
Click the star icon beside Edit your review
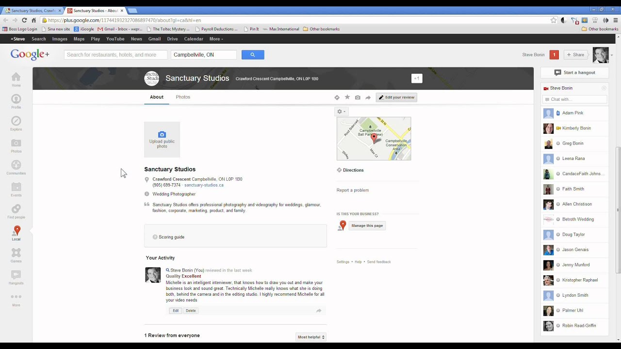[x=347, y=97]
